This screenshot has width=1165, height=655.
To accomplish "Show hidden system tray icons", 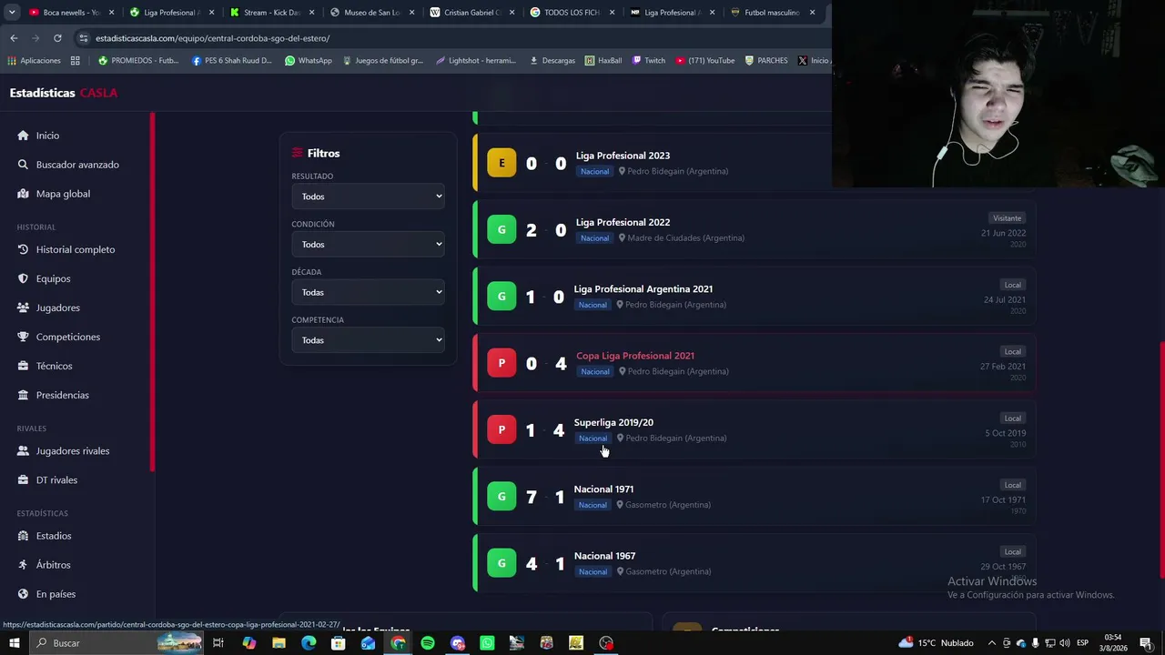I will tap(992, 643).
